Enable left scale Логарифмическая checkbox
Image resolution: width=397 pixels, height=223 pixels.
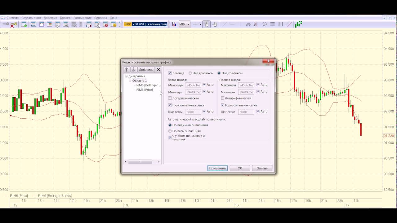point(170,98)
